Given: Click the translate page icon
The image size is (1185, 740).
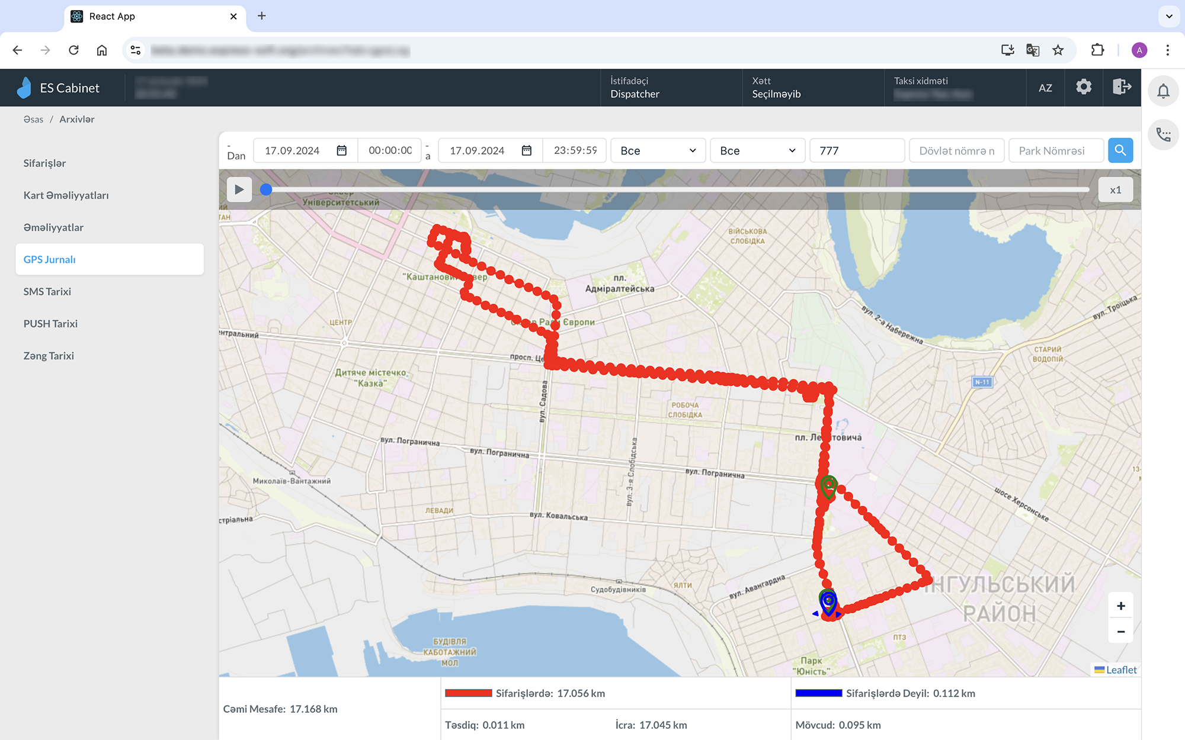Looking at the screenshot, I should click(1033, 50).
